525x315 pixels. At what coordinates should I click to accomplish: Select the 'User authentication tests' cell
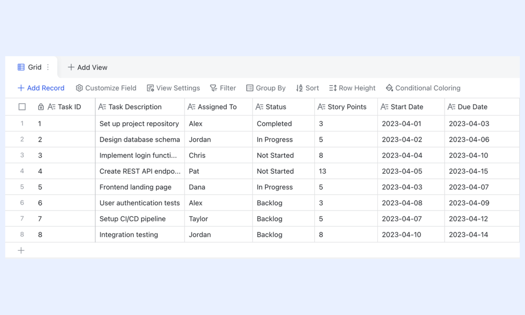pyautogui.click(x=140, y=203)
